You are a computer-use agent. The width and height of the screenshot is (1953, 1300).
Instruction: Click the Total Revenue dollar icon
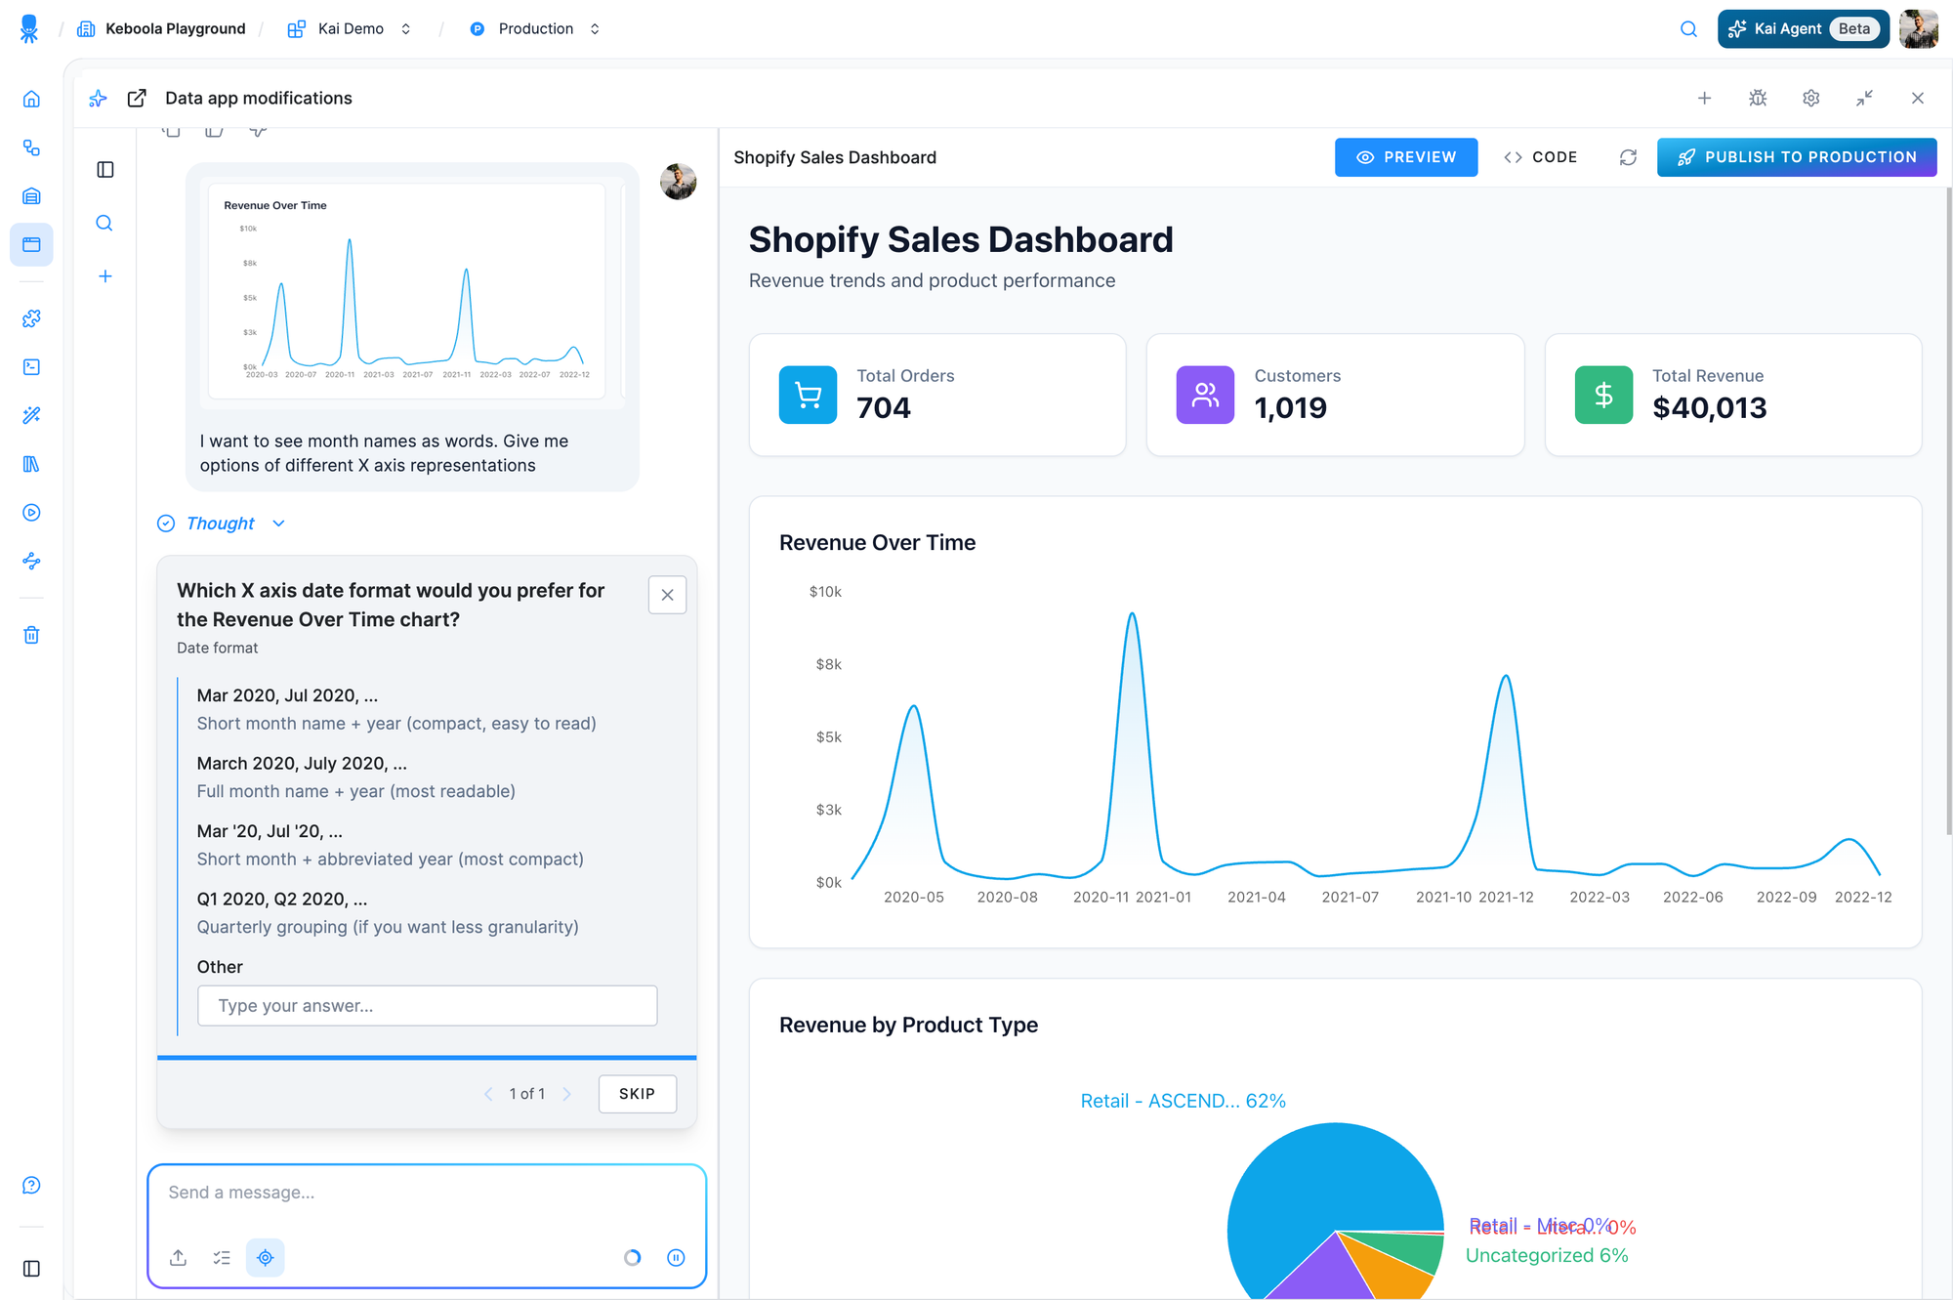click(x=1603, y=395)
